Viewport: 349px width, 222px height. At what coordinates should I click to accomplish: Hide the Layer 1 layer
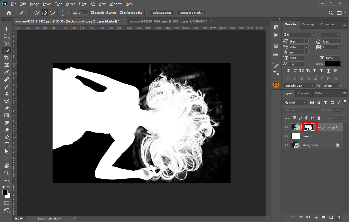286,136
